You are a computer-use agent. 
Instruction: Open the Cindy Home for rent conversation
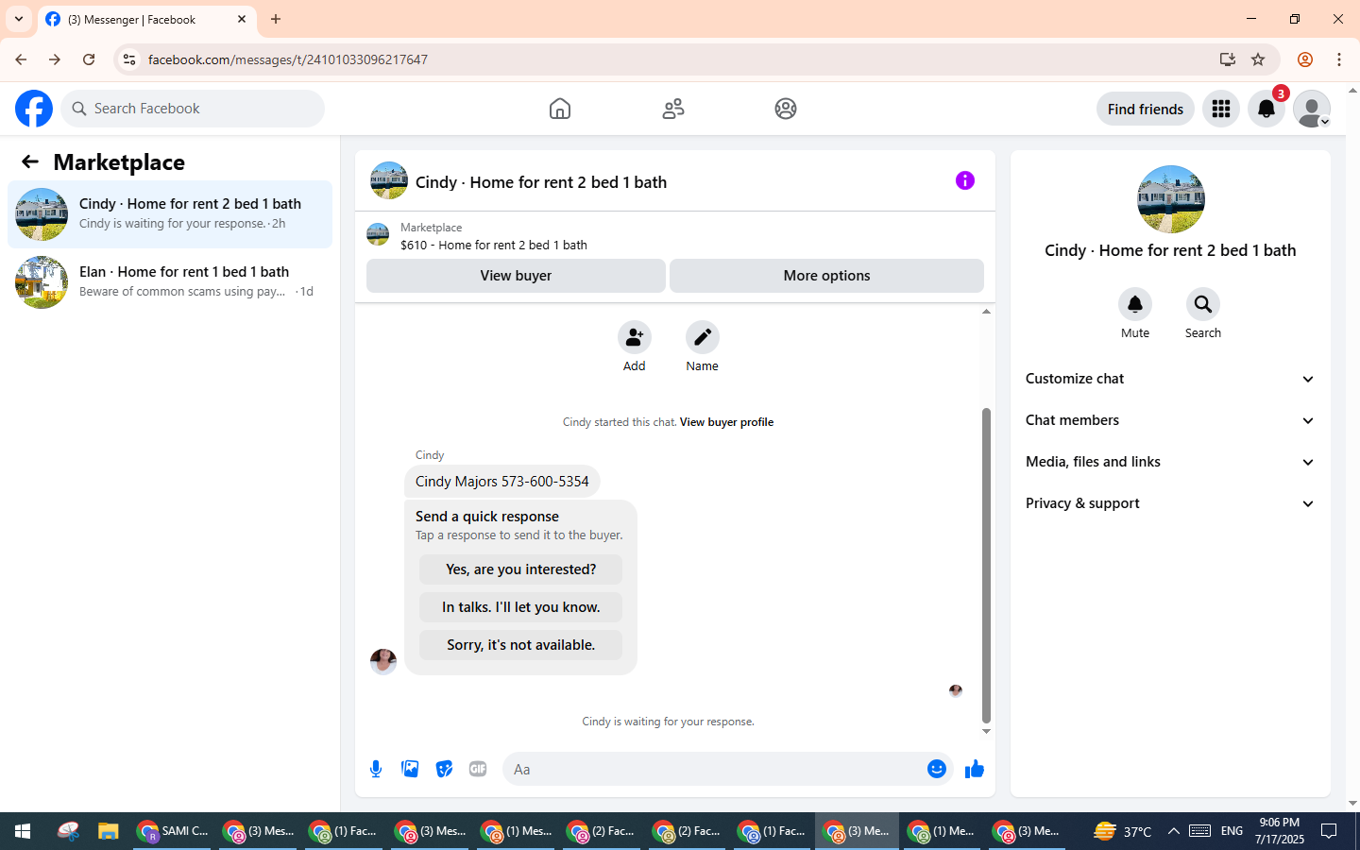pyautogui.click(x=170, y=214)
